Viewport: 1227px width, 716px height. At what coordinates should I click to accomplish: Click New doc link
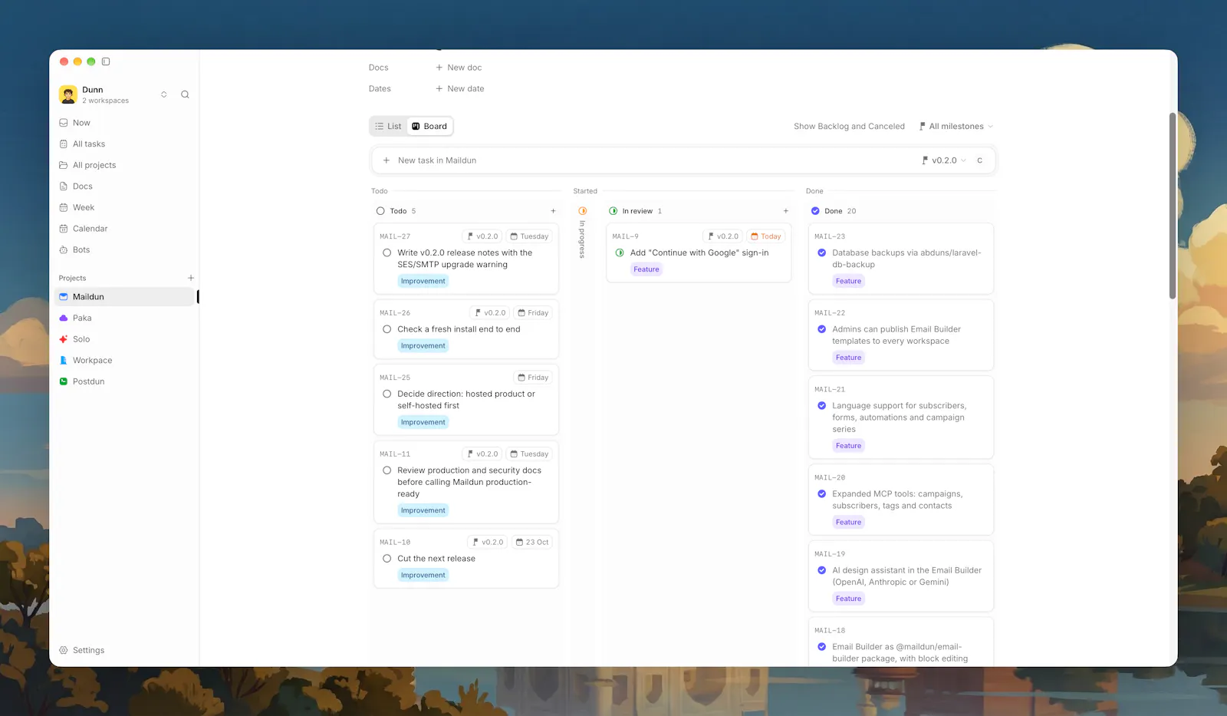tap(459, 68)
